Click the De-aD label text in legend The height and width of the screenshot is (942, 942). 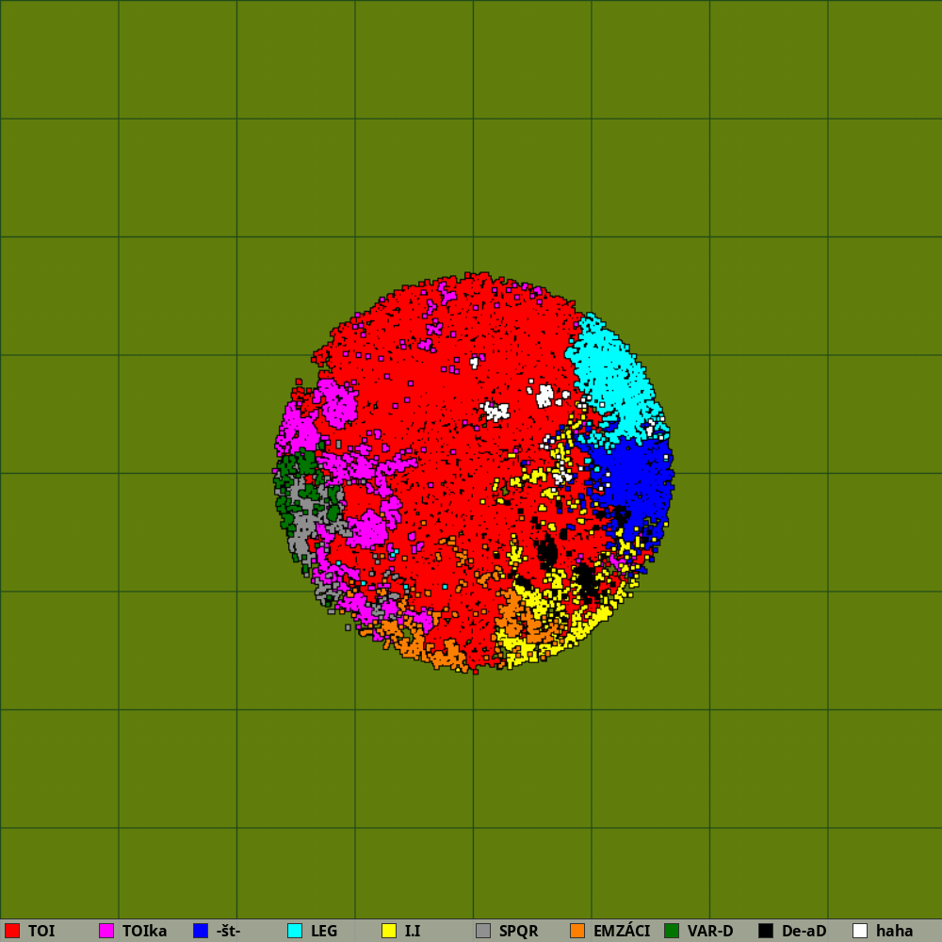[x=804, y=931]
